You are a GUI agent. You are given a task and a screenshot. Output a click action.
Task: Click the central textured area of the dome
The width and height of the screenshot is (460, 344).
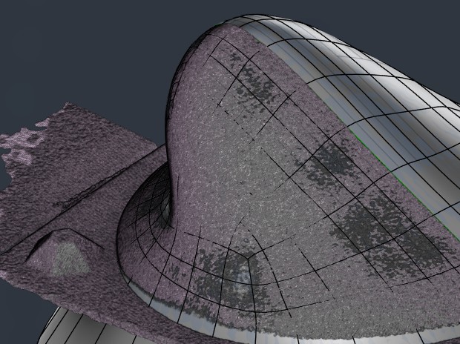pos(245,171)
